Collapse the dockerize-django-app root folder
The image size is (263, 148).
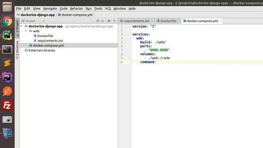[21, 26]
